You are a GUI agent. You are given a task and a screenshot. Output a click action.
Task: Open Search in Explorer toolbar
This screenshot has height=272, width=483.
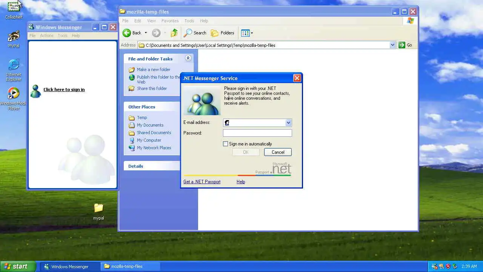(x=195, y=33)
